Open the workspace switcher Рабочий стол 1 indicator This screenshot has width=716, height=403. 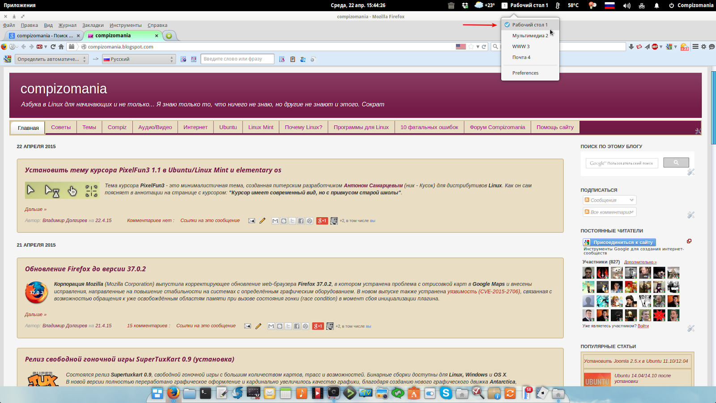pos(524,5)
